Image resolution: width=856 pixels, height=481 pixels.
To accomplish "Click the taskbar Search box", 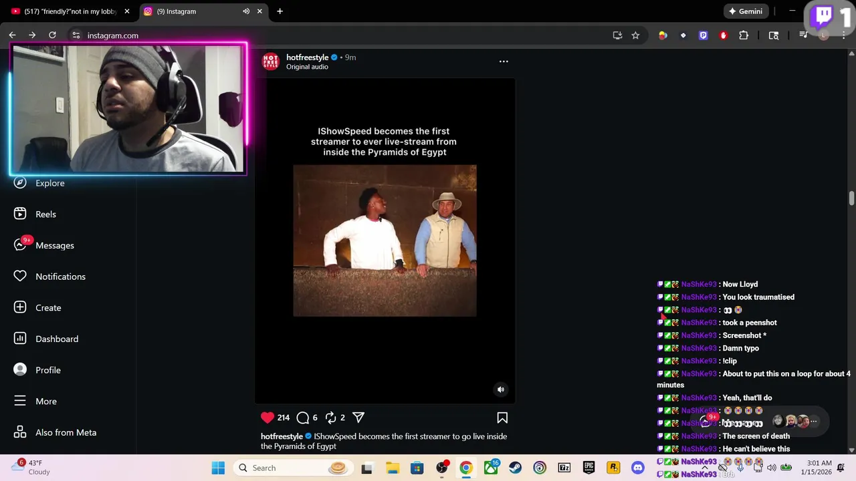I will 293,468.
